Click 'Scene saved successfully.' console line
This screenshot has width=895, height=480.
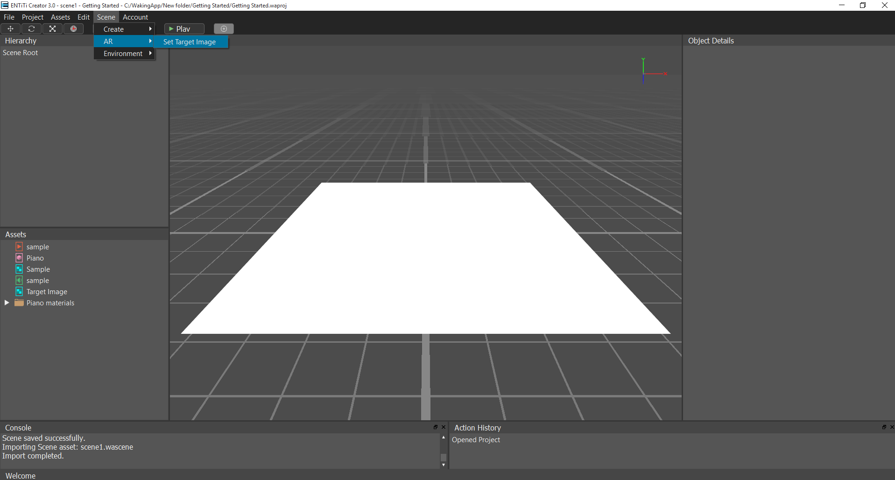pos(43,438)
